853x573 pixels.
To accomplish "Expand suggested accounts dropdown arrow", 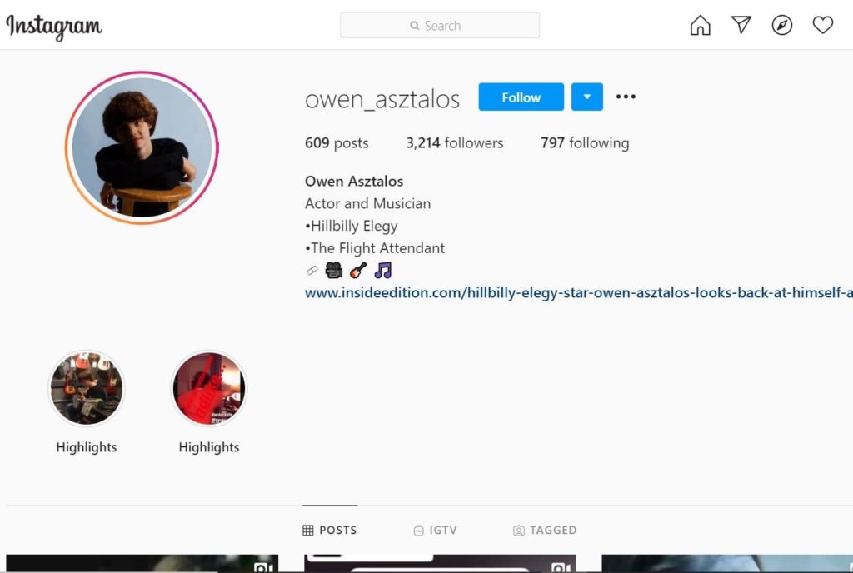I will pyautogui.click(x=587, y=97).
